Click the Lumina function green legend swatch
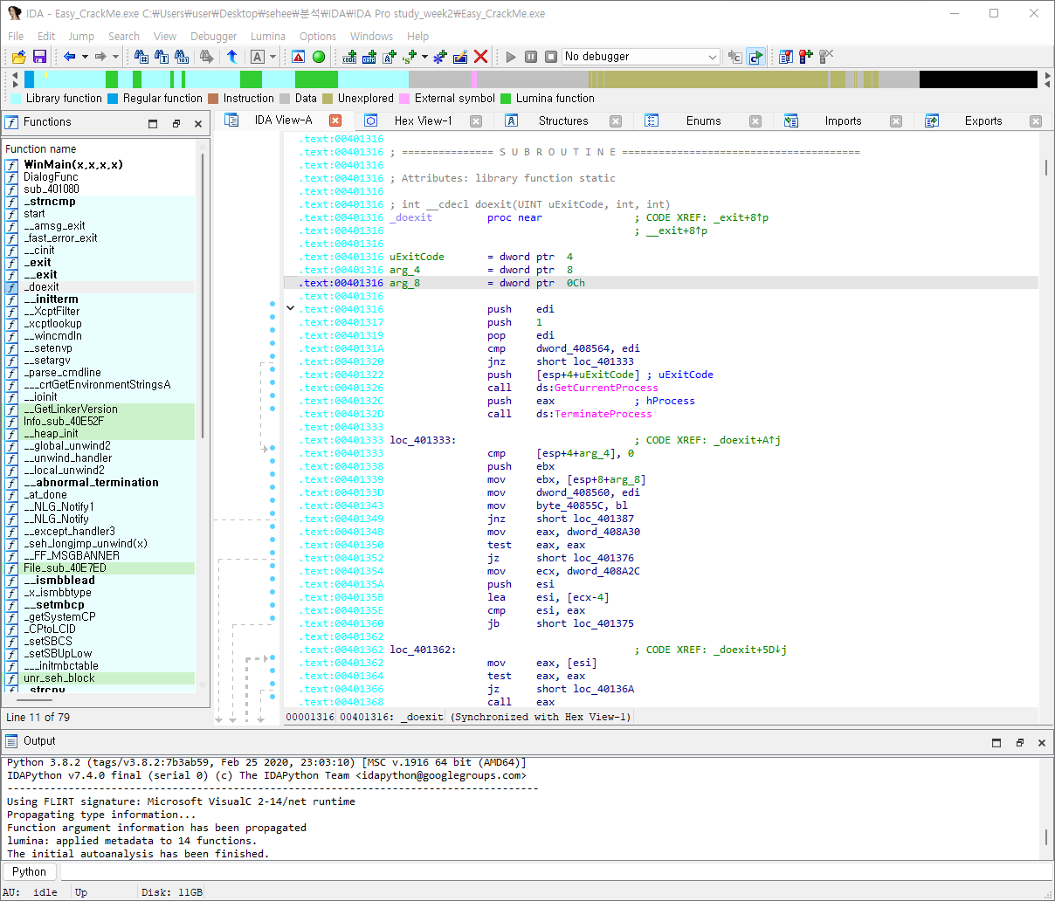1055x901 pixels. tap(506, 99)
